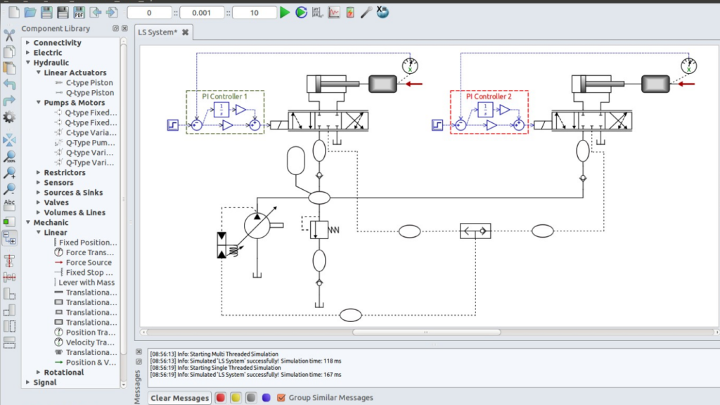The height and width of the screenshot is (405, 720).
Task: Expand the Sensors group
Action: pos(39,182)
